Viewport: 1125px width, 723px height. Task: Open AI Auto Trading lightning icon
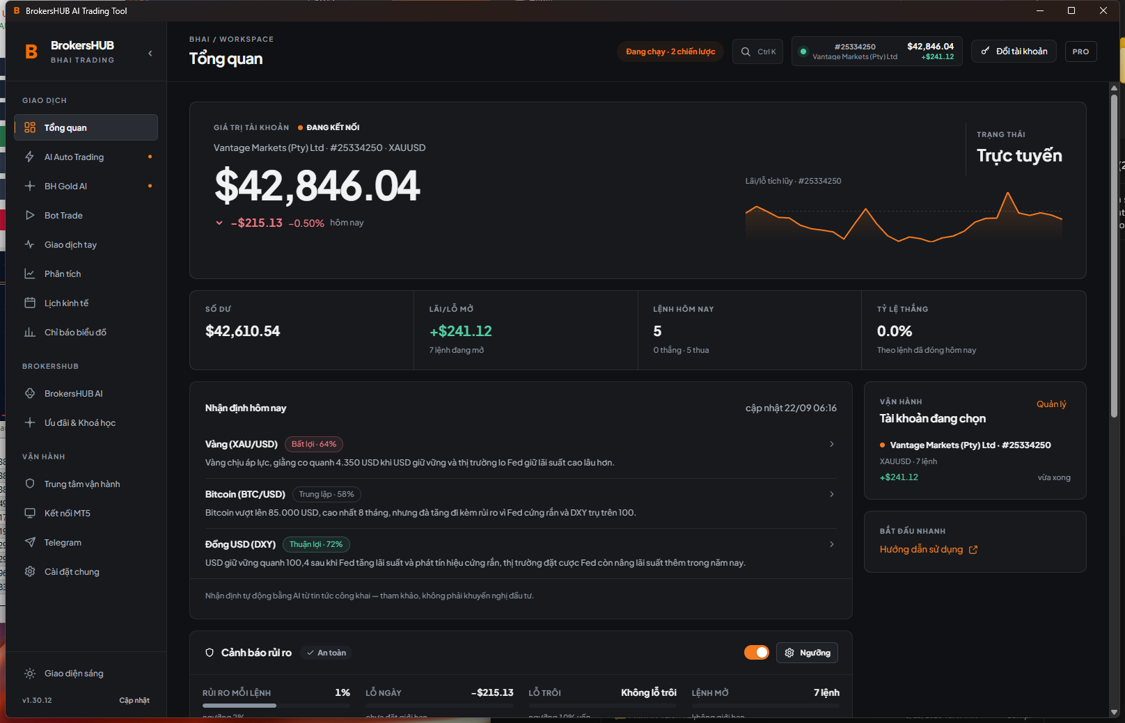click(x=30, y=157)
